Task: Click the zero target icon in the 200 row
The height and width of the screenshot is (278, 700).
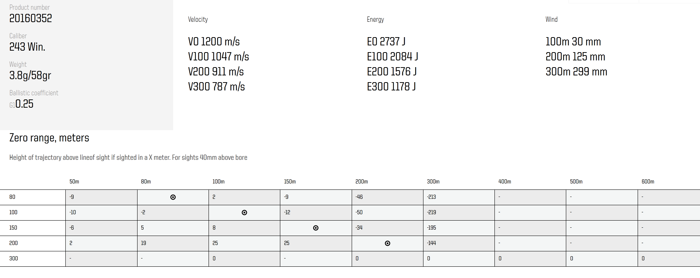Action: tap(387, 243)
